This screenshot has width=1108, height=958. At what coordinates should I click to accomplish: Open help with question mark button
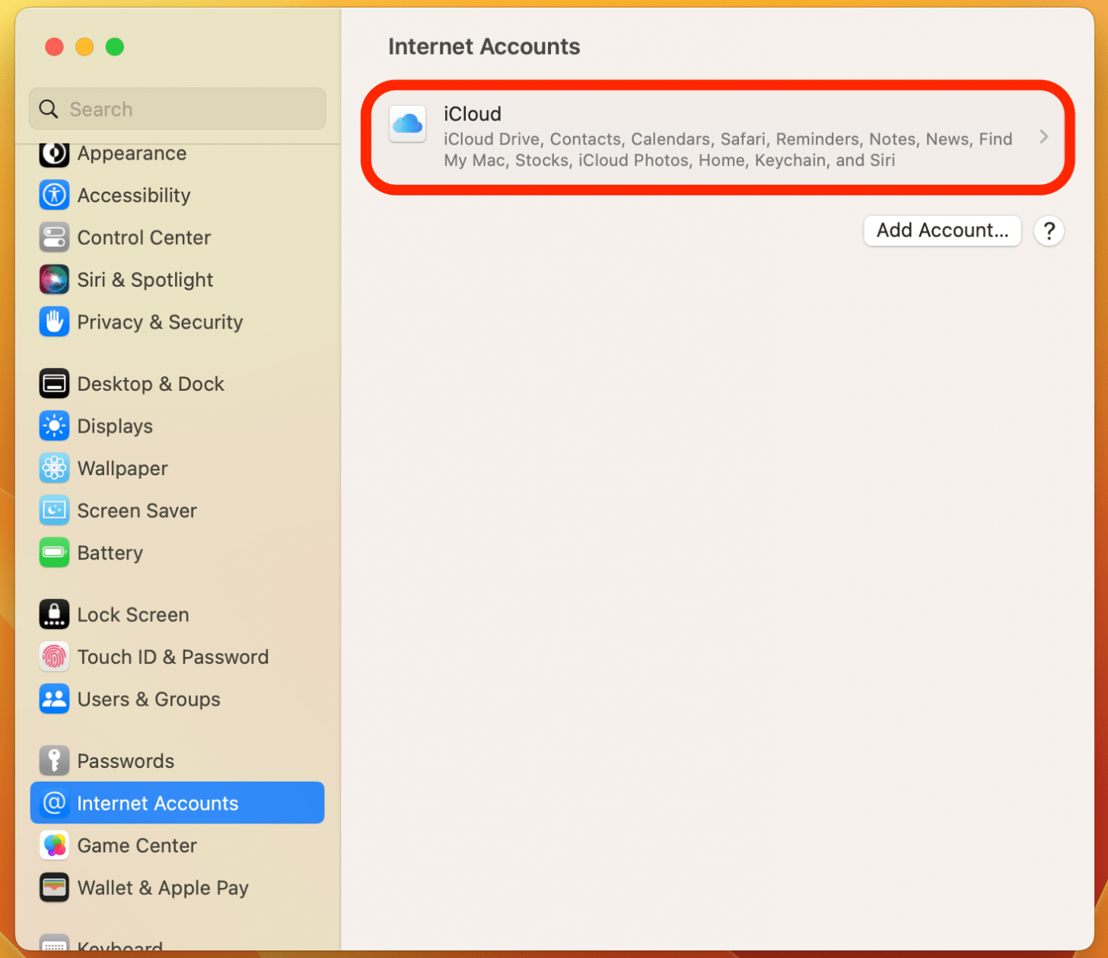[x=1049, y=230]
